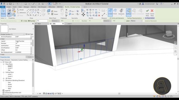
Task: Click the Measure tool icon
Action: coord(103,14)
